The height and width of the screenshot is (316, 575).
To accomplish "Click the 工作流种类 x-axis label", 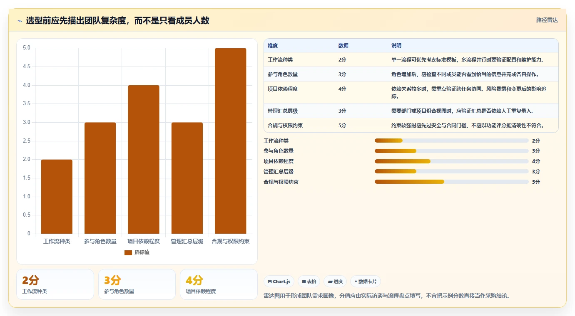I will click(57, 241).
